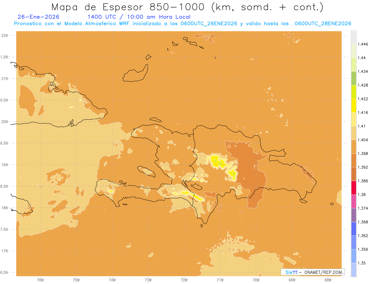The image size is (368, 284).
Task: Pick the green legend swatch between 1.428 and 1.434
Action: 354,78
